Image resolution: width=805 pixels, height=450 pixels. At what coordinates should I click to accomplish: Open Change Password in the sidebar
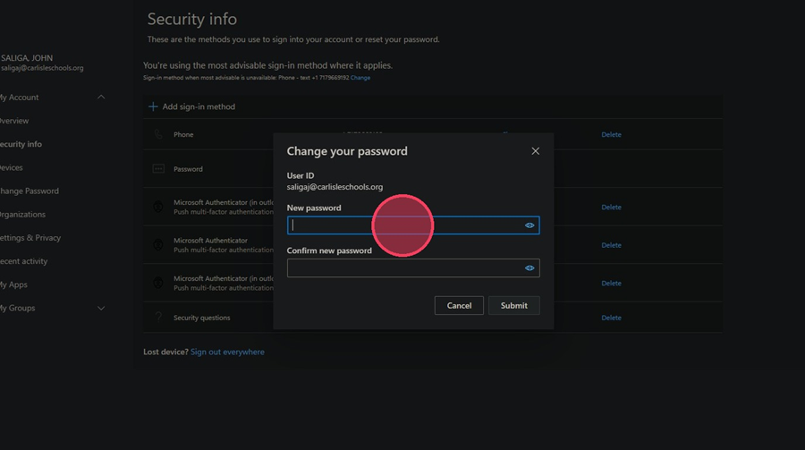29,191
